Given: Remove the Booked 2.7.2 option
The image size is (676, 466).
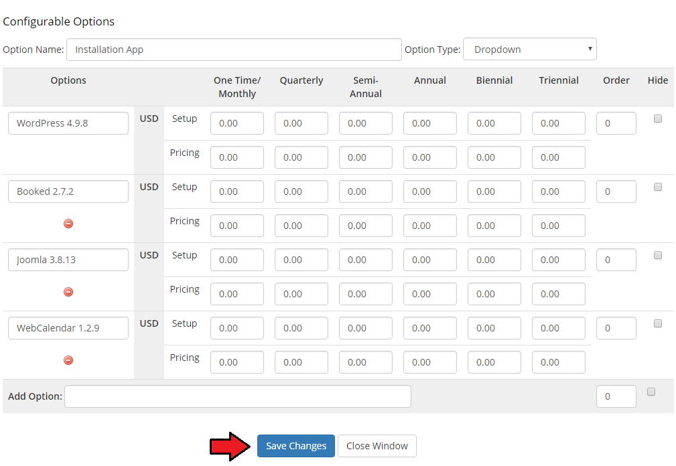Looking at the screenshot, I should pos(68,224).
